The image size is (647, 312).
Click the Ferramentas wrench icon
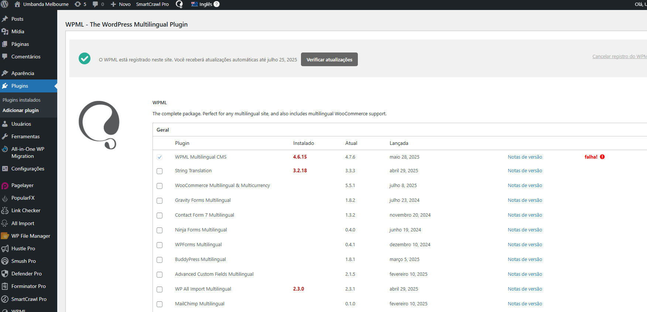point(5,136)
